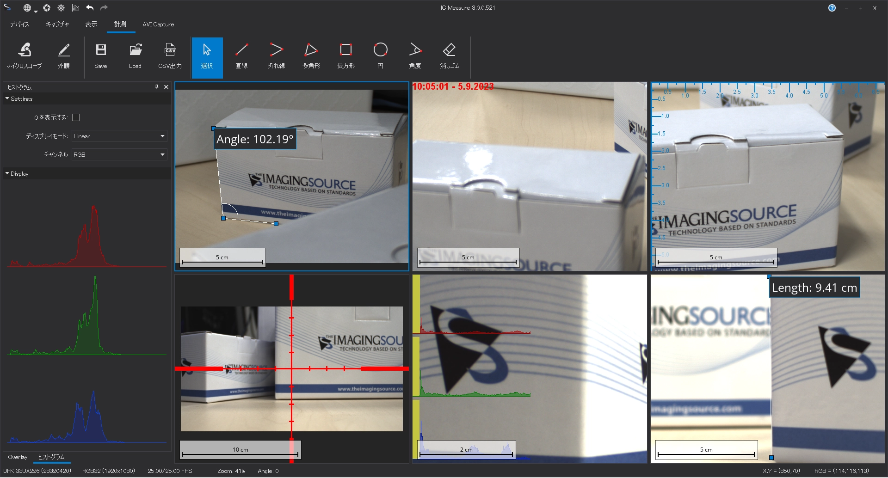Click the Angle: 102.19° measurement label
Screen dimensions: 888x478
click(x=255, y=139)
